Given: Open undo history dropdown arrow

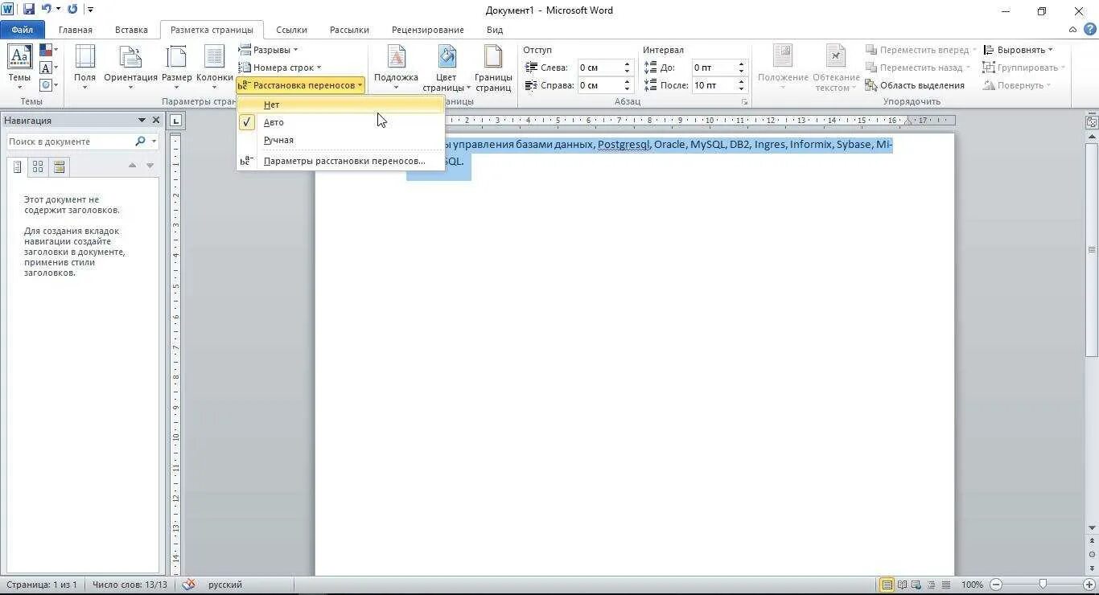Looking at the screenshot, I should coord(58,10).
